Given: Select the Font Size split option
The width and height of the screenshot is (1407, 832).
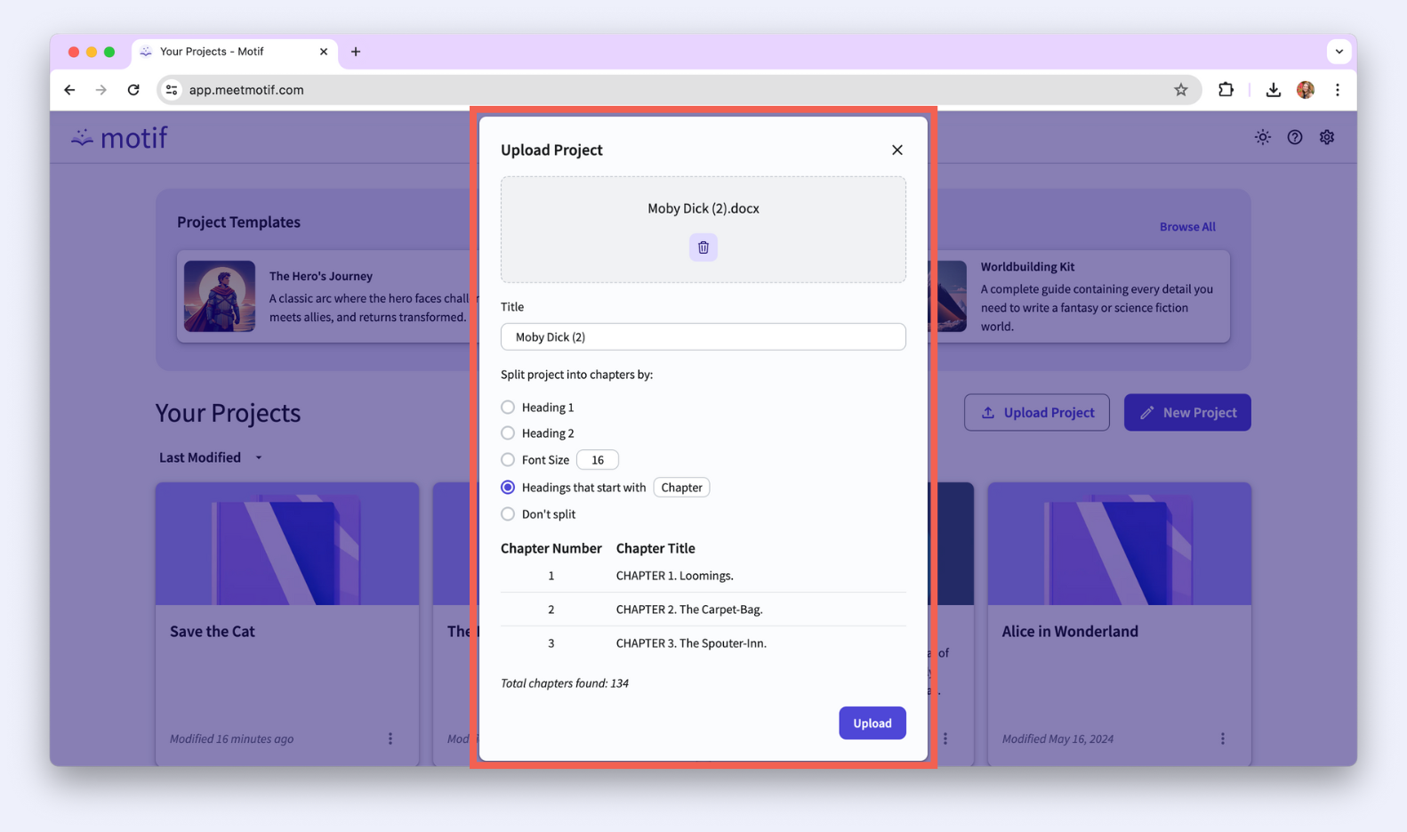Looking at the screenshot, I should (508, 460).
